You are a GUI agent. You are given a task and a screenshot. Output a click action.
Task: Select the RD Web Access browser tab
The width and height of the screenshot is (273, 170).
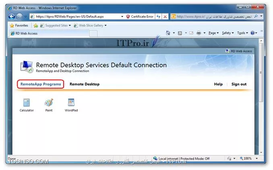49,33
